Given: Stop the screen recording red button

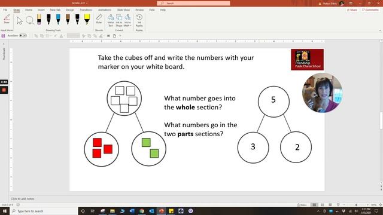Looking at the screenshot, I should point(4,90).
